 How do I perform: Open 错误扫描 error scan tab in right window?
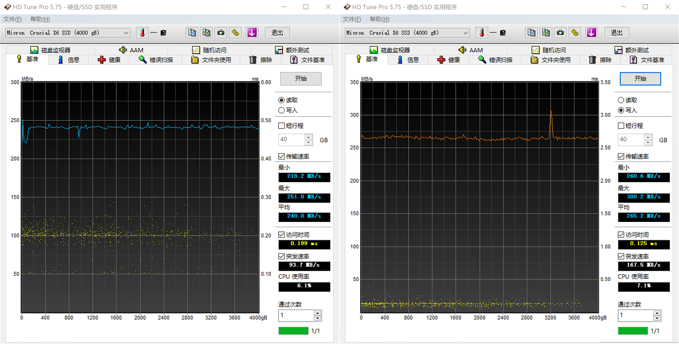(x=495, y=60)
